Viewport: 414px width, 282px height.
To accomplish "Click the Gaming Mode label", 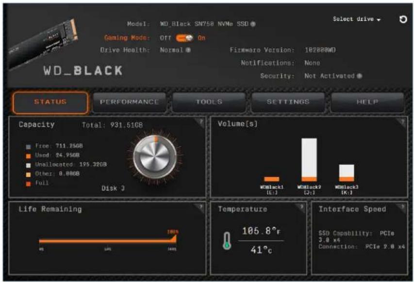I will pyautogui.click(x=127, y=38).
